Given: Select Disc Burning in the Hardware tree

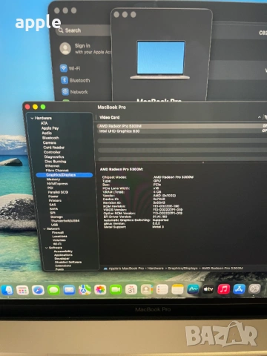Looking at the screenshot, I should [56, 162].
